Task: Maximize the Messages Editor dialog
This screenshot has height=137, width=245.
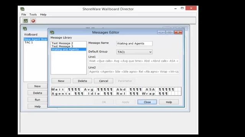Action: [169, 32]
